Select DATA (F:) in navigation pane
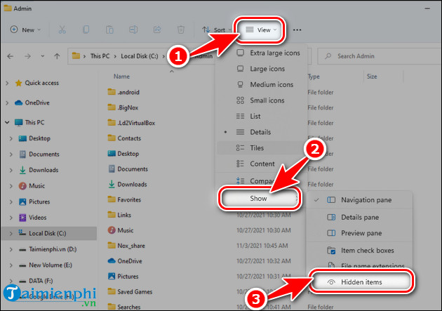 point(41,281)
